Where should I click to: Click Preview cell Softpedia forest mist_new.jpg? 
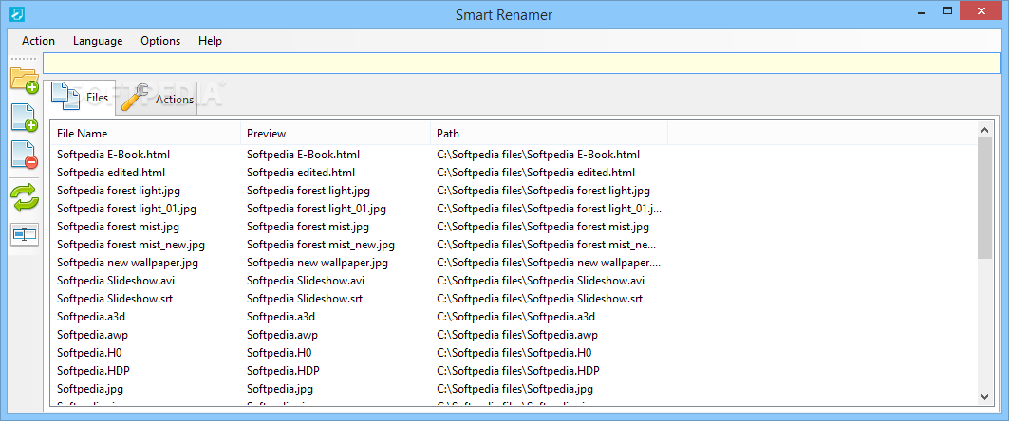pos(321,245)
